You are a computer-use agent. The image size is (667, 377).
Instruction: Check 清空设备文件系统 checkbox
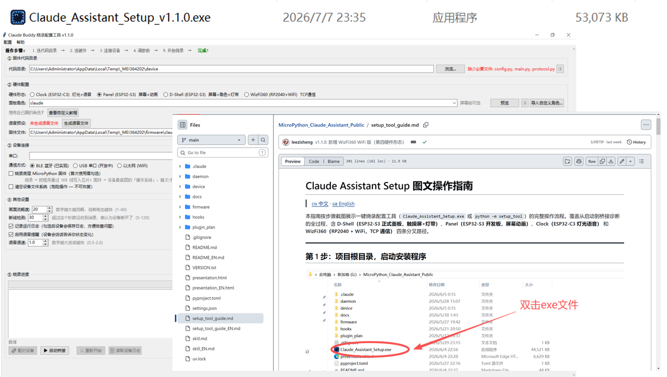click(11, 187)
